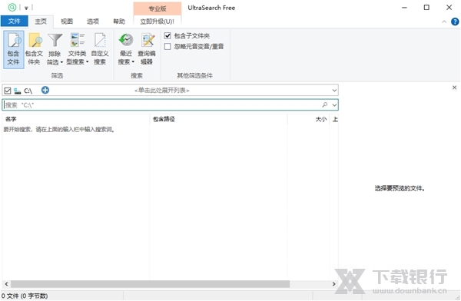The width and height of the screenshot is (461, 301).
Task: Click the scrollbar right arrow
Action: coord(333,284)
